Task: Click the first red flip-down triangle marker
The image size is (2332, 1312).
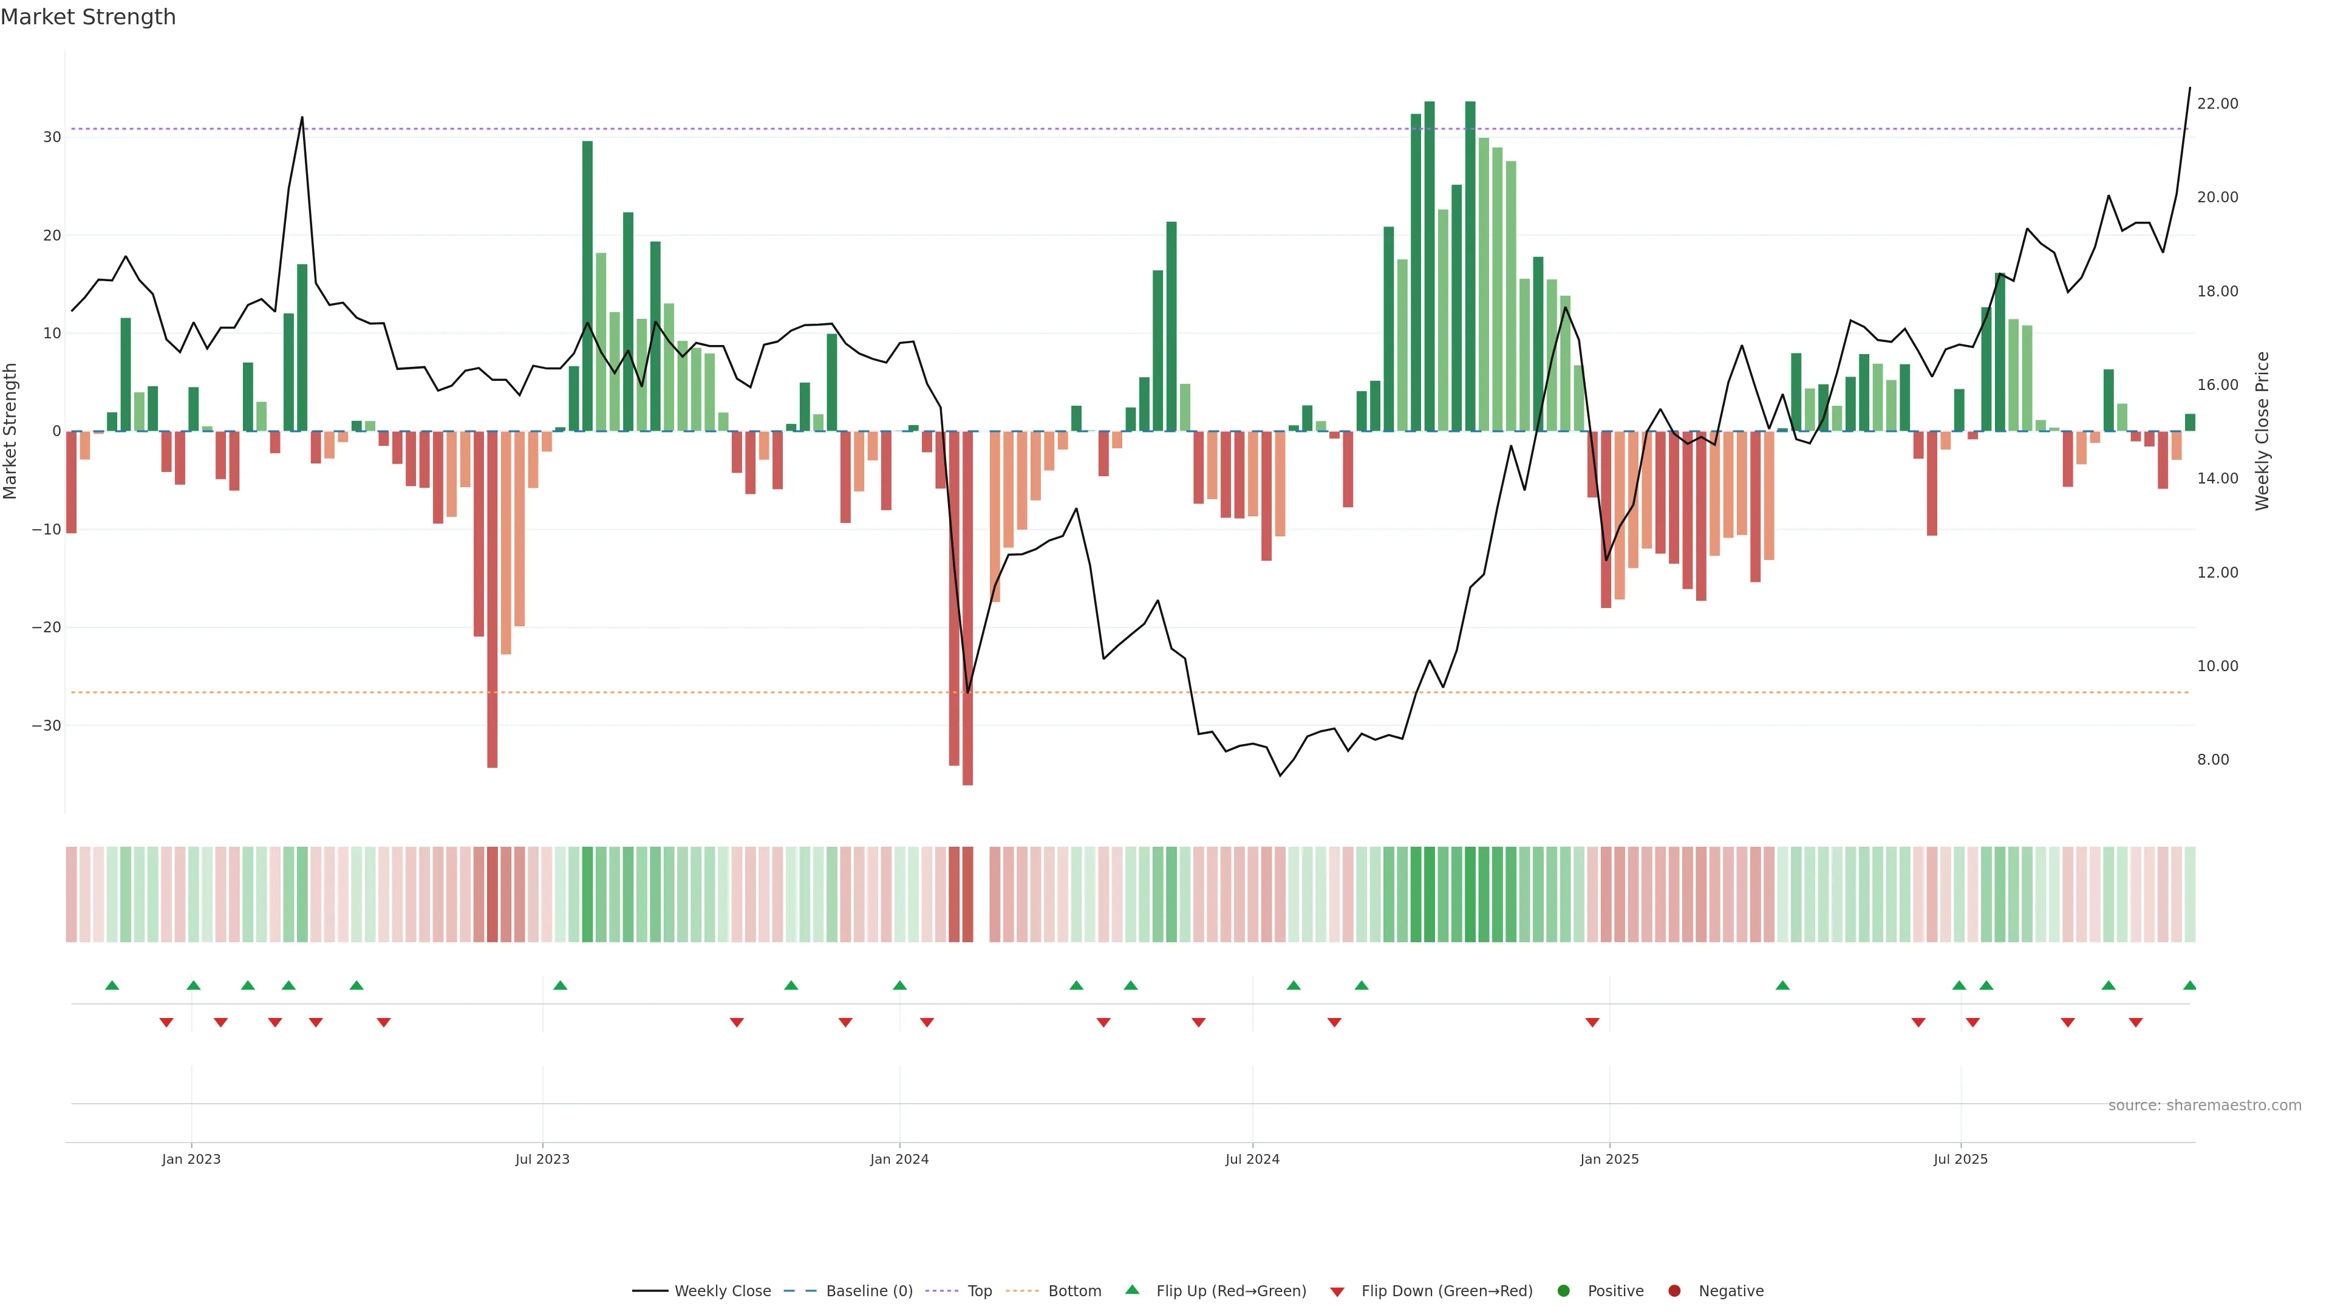Action: (x=166, y=1022)
